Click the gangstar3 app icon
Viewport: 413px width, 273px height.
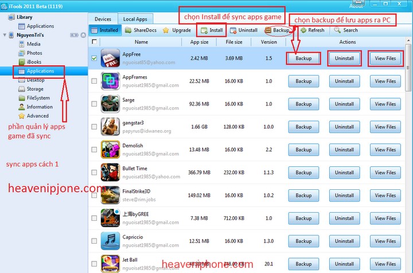pos(110,127)
